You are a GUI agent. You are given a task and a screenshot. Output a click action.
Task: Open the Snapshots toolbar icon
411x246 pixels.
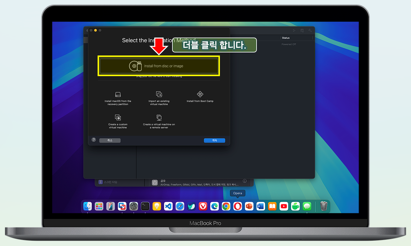click(302, 30)
